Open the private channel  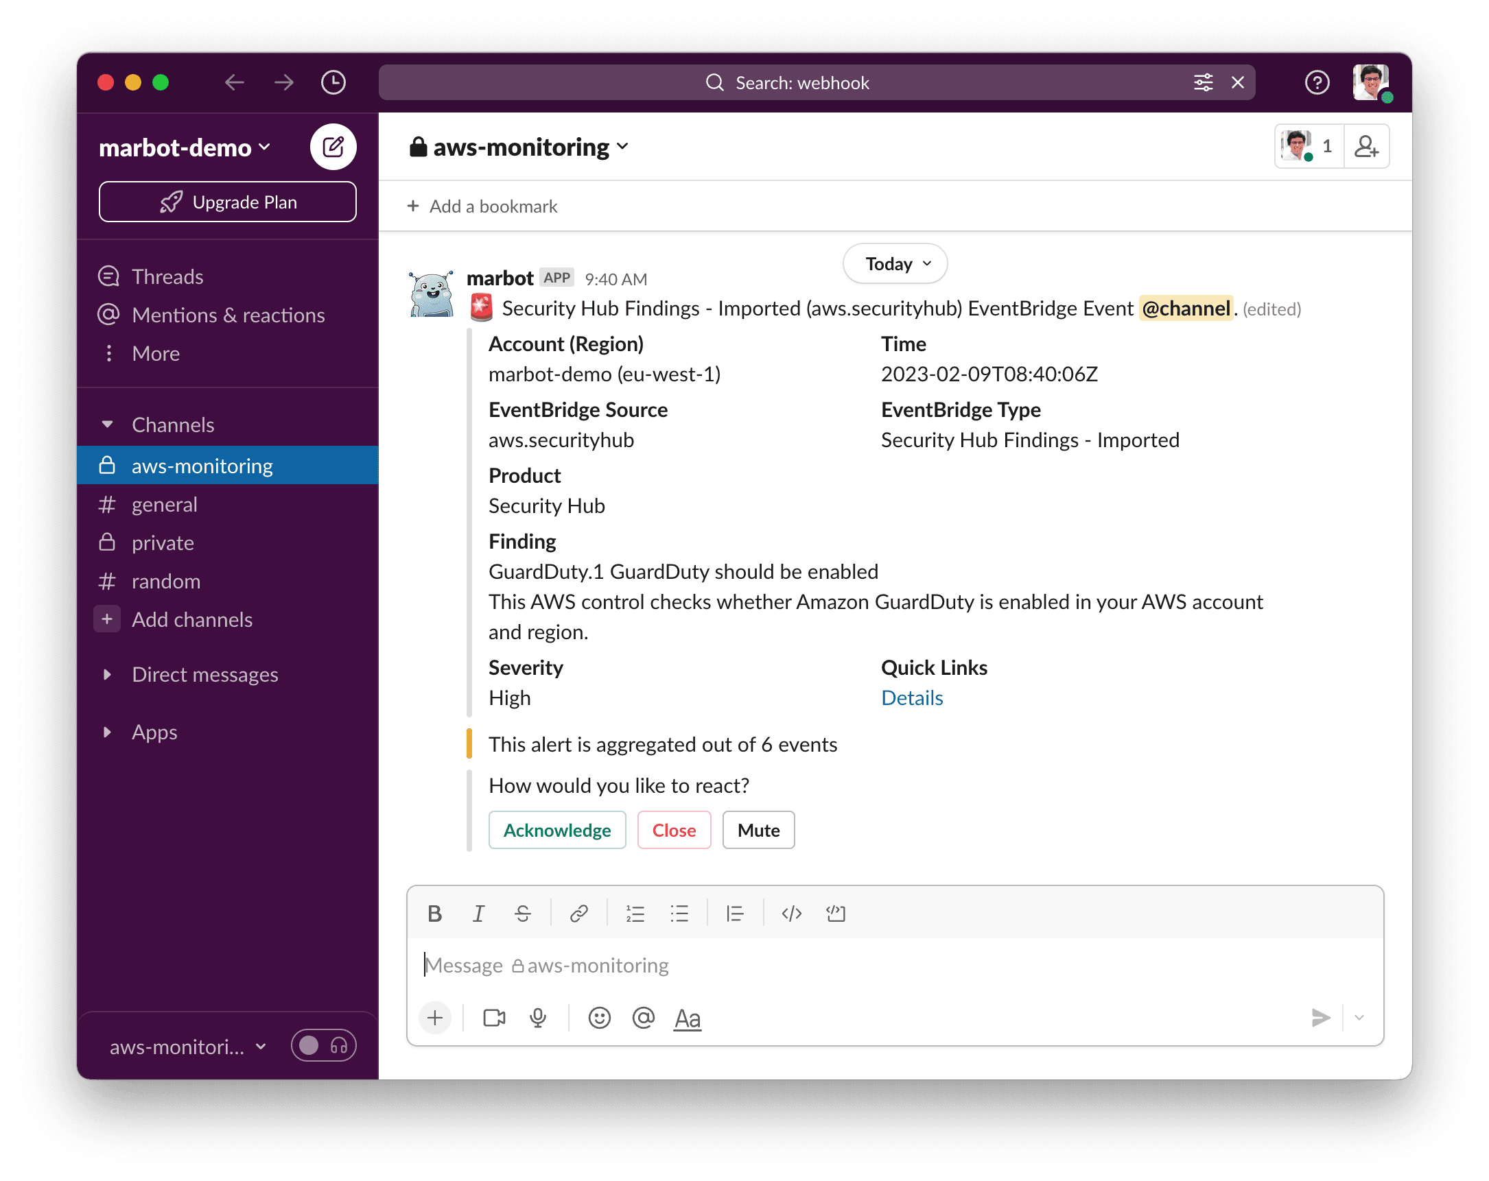163,542
